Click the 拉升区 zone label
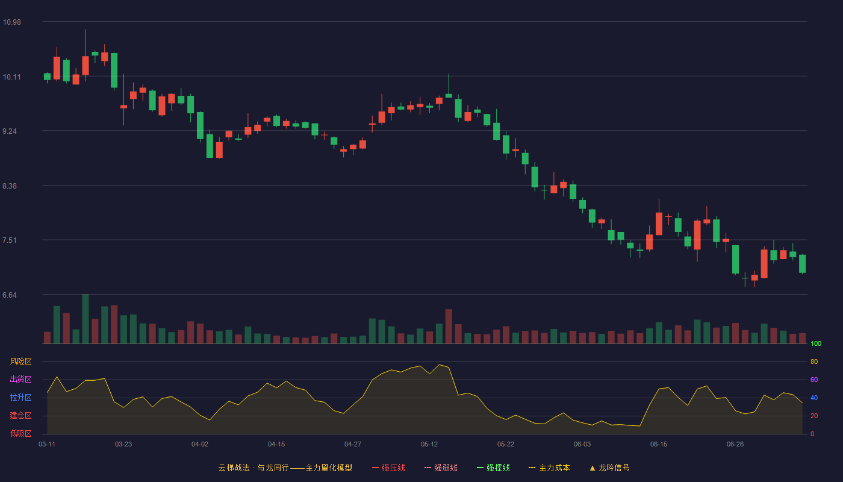Screen dimensions: 843x482 click(20, 398)
